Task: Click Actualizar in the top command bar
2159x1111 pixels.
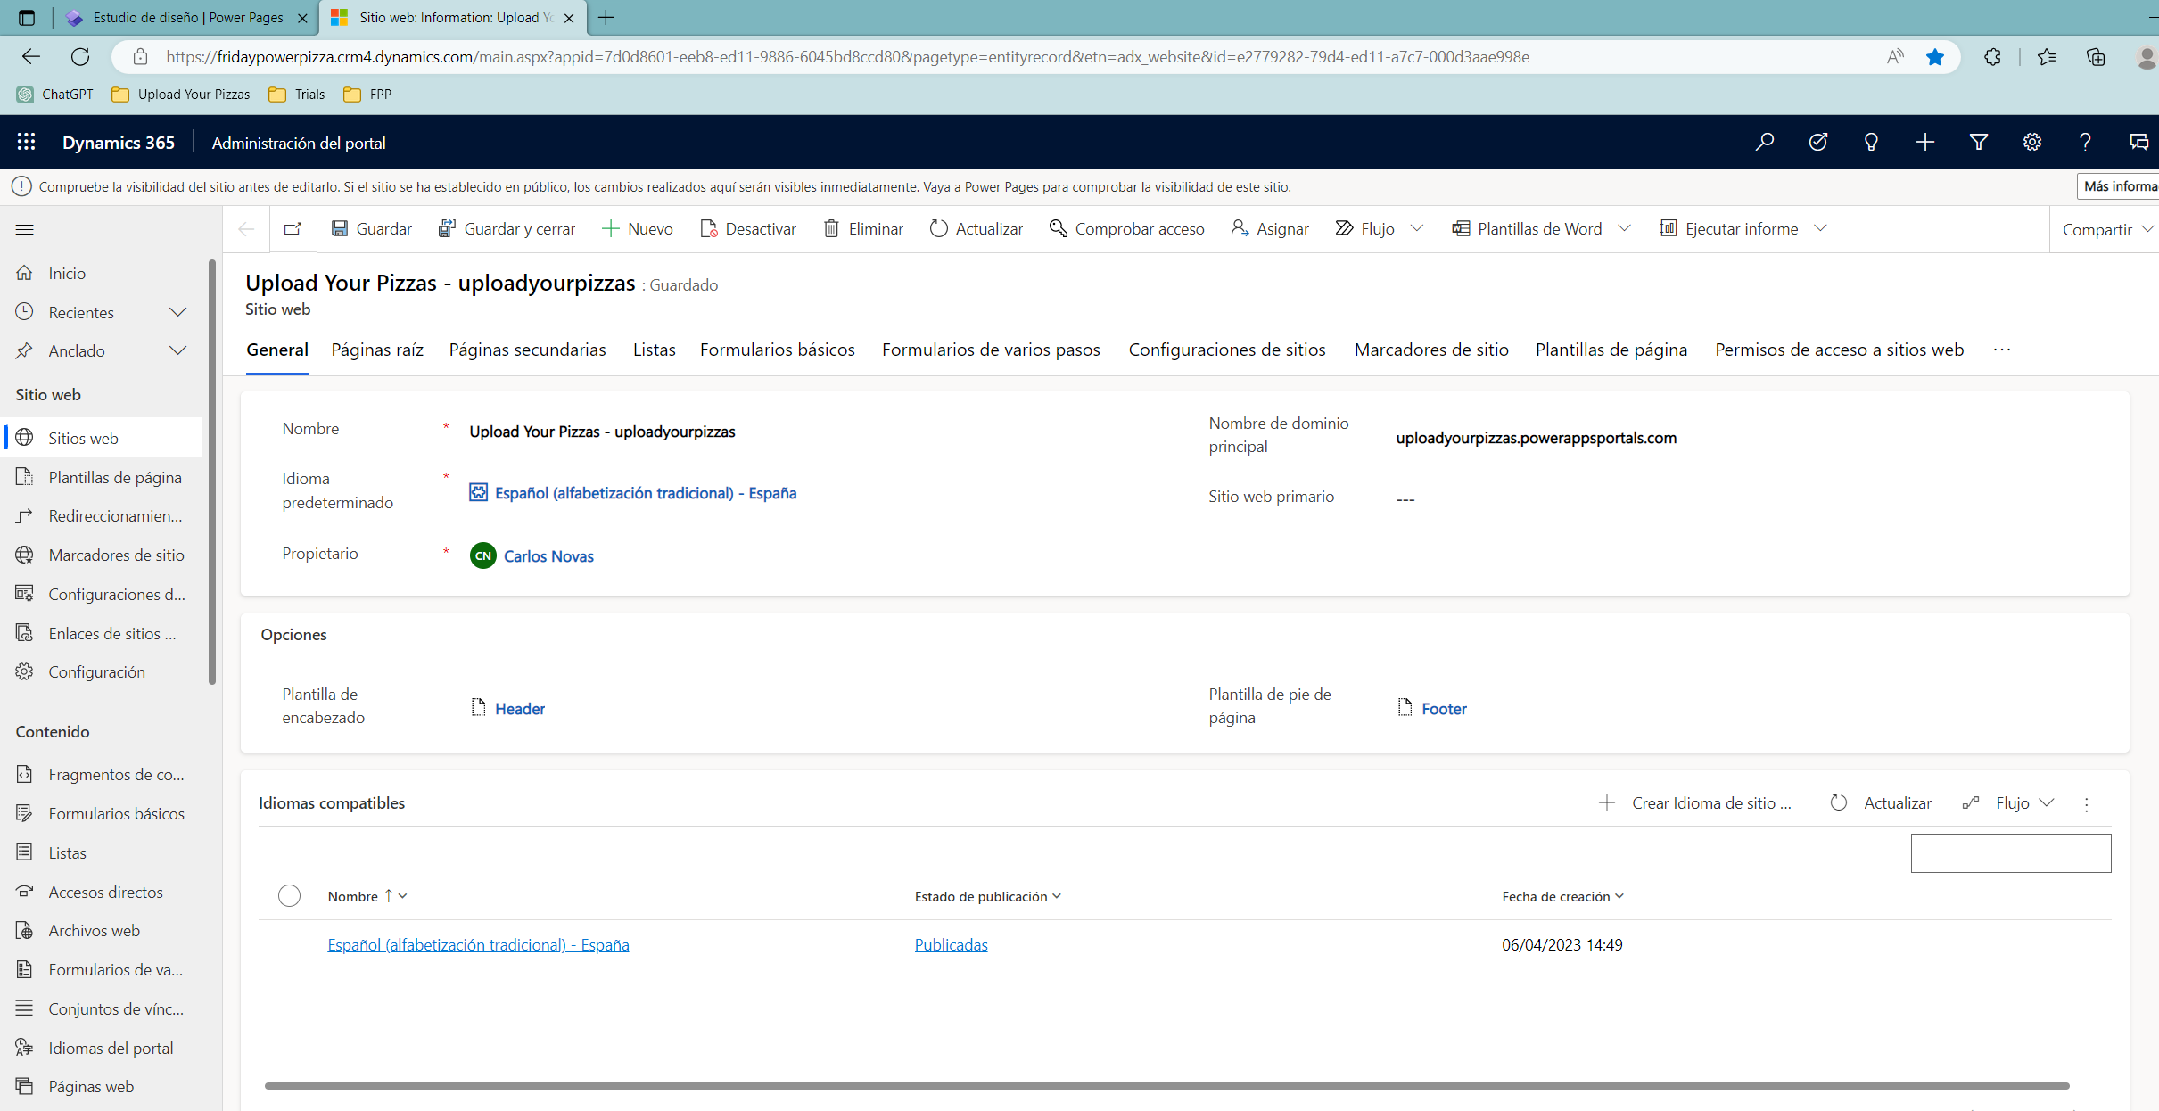Action: 976,229
